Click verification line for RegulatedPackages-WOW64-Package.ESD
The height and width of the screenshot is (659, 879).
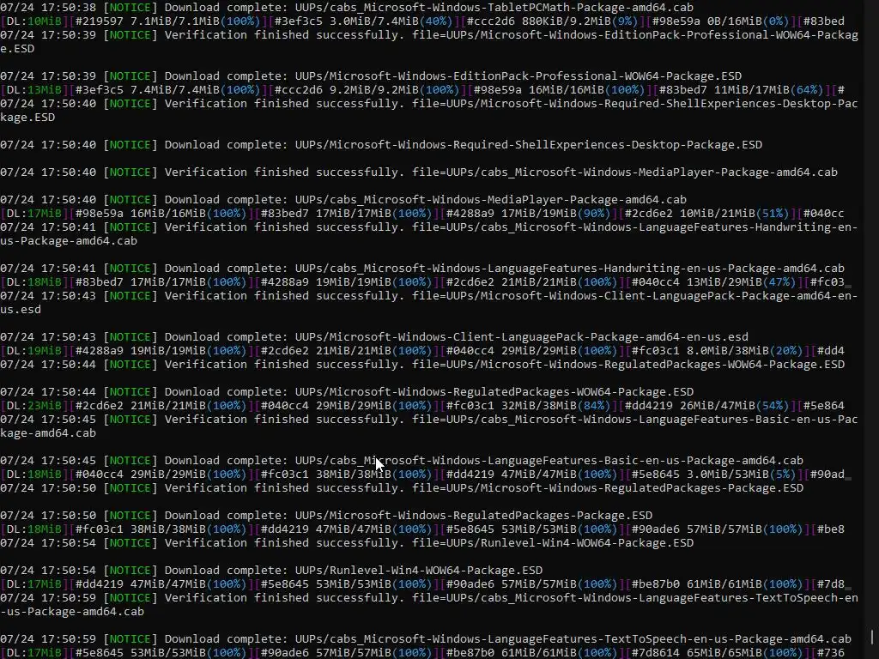coord(422,364)
